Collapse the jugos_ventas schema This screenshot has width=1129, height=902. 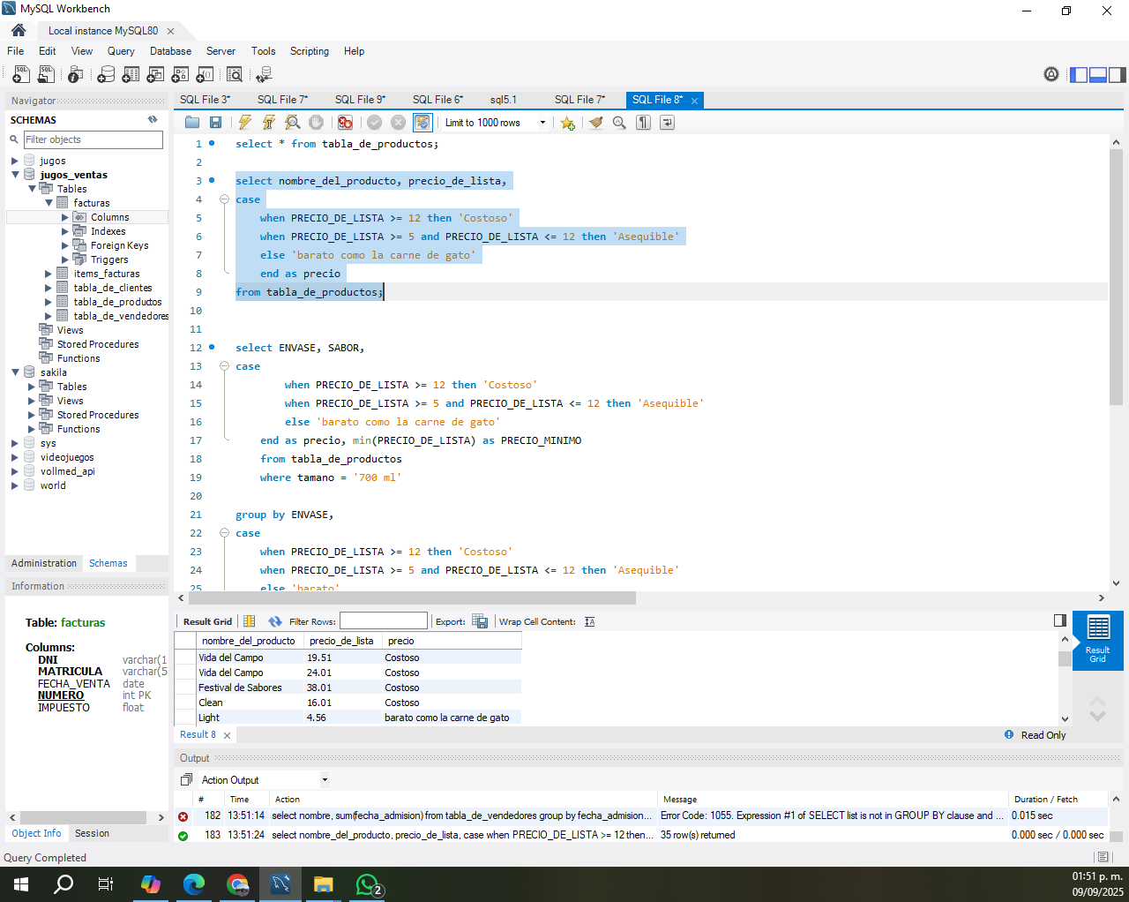[x=15, y=175]
